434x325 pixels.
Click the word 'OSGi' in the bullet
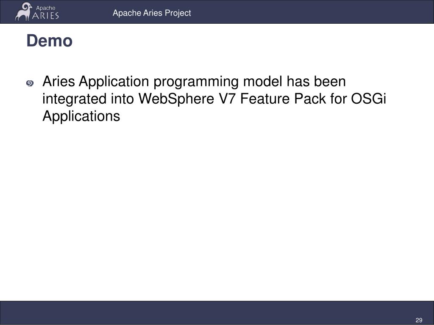coord(368,99)
